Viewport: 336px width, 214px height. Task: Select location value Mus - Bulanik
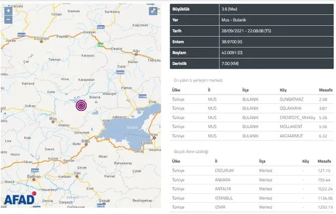click(x=234, y=20)
